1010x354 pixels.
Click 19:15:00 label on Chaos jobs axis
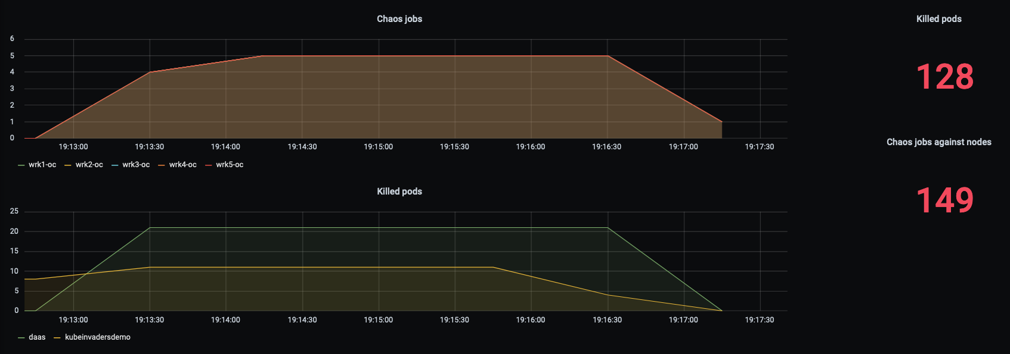pos(379,147)
